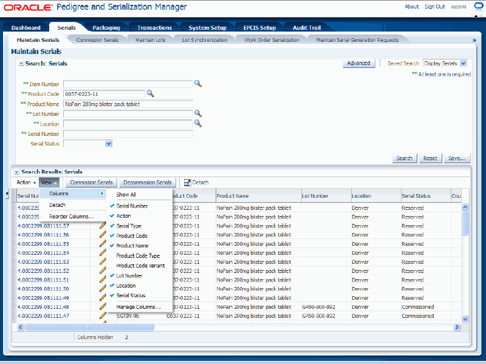The image size is (486, 364).
Task: Open the Maintain Lots subtab
Action: click(150, 40)
